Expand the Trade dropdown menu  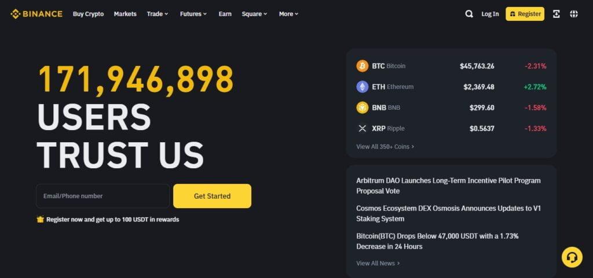(158, 14)
